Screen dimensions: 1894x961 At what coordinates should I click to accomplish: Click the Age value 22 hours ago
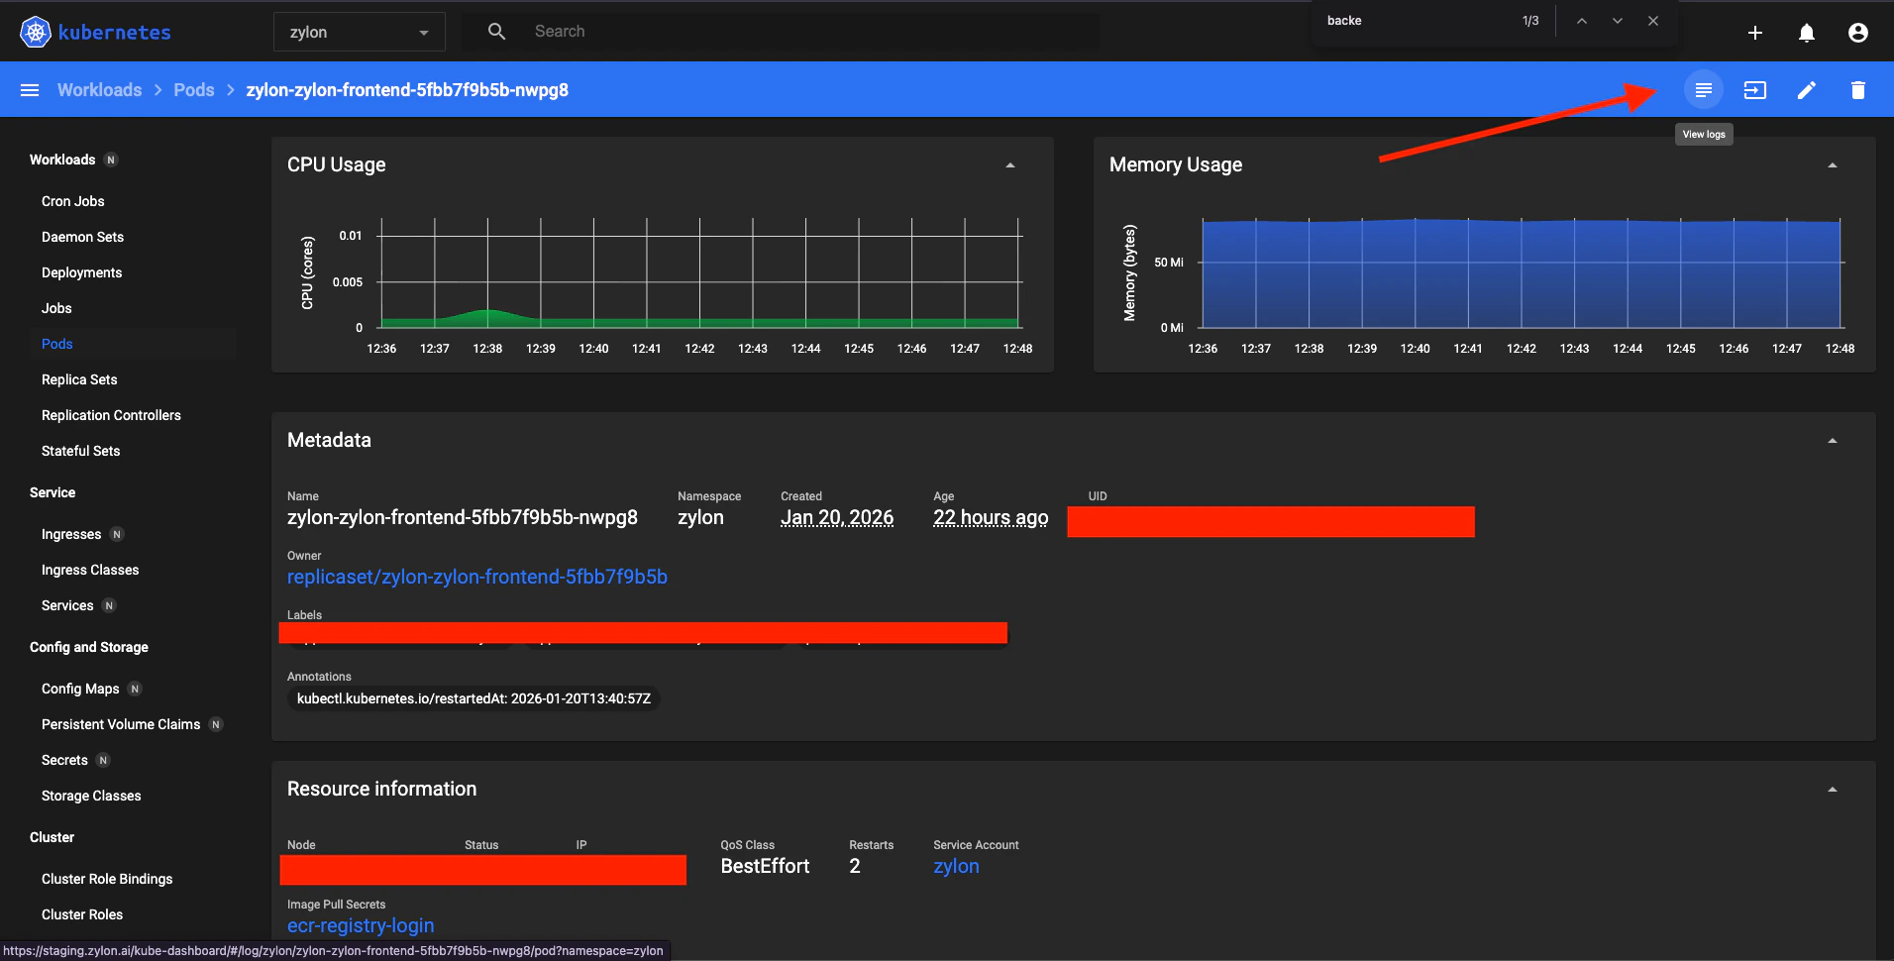[991, 517]
